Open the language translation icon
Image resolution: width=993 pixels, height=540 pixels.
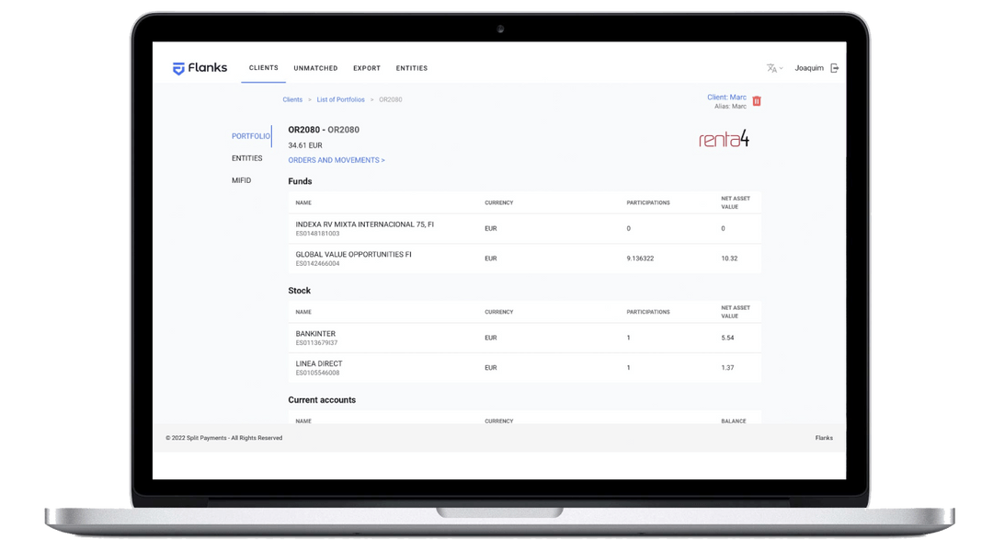click(x=770, y=67)
